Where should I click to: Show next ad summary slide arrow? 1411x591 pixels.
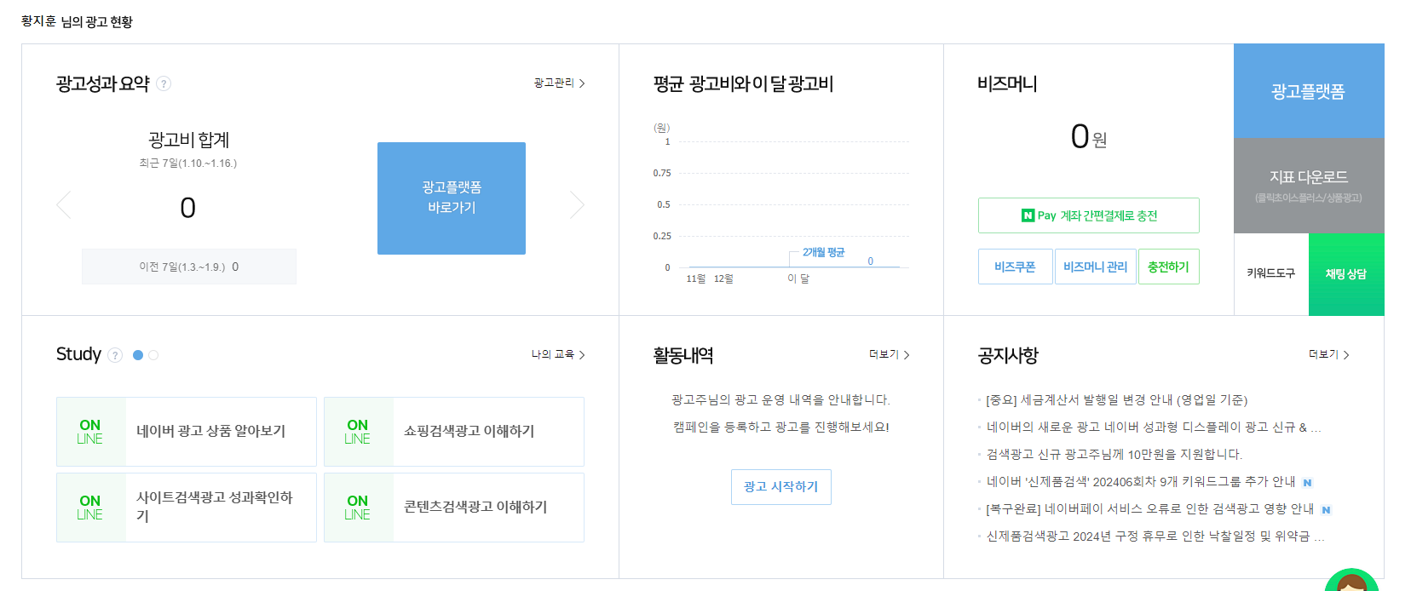pyautogui.click(x=577, y=204)
